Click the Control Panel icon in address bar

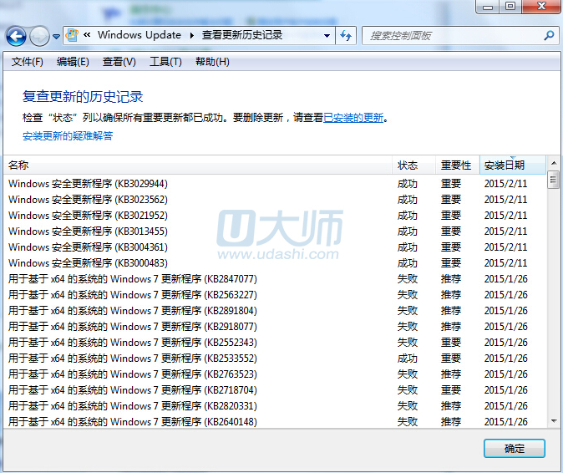[x=73, y=35]
